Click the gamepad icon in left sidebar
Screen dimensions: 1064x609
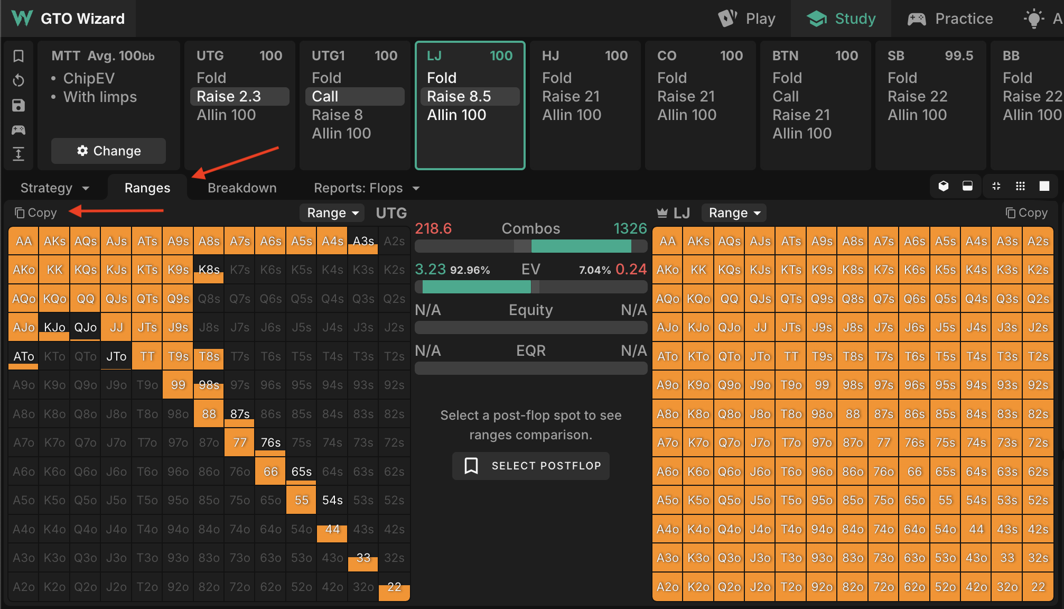click(18, 130)
